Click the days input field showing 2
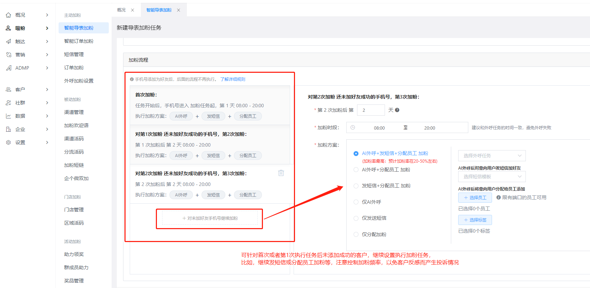590x288 pixels. (x=371, y=110)
